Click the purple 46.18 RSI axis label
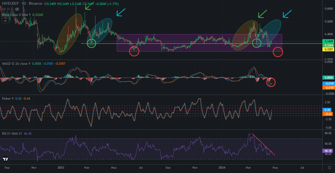Viewport: 335px width, 173px height. click(x=328, y=151)
